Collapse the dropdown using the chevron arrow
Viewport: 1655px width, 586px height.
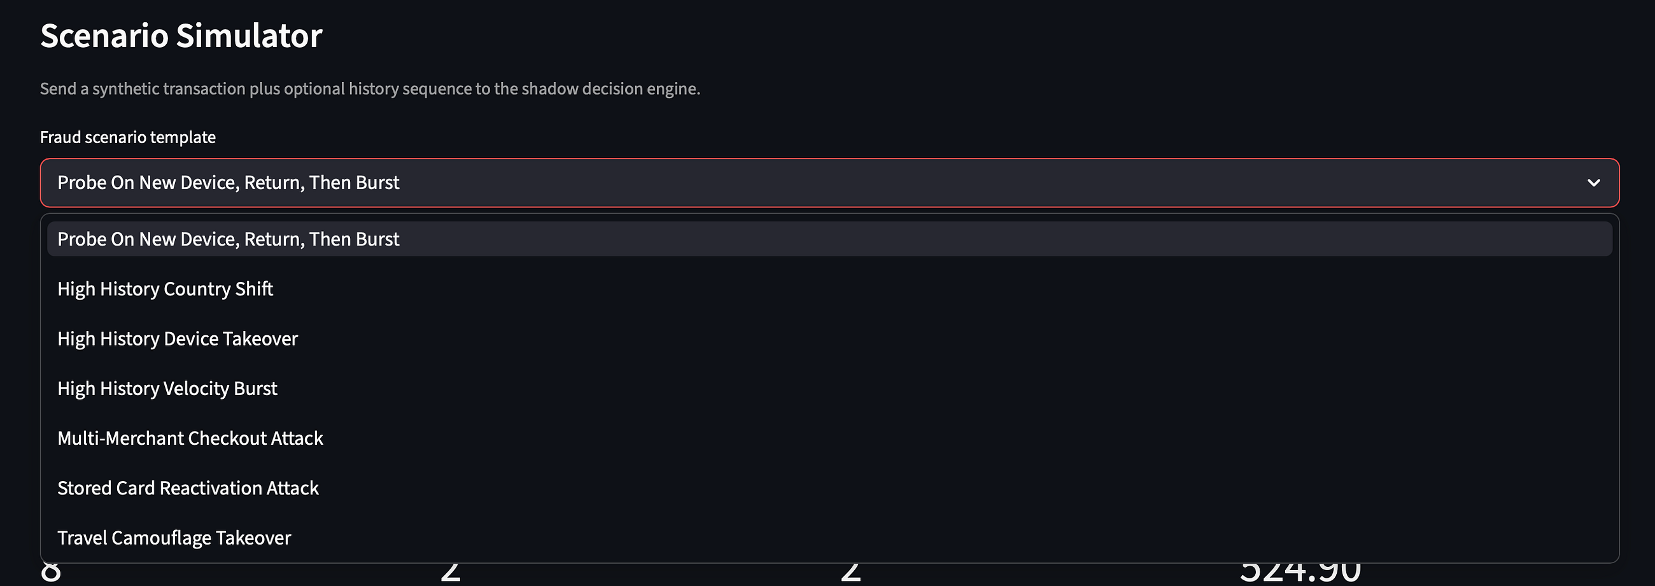tap(1593, 183)
